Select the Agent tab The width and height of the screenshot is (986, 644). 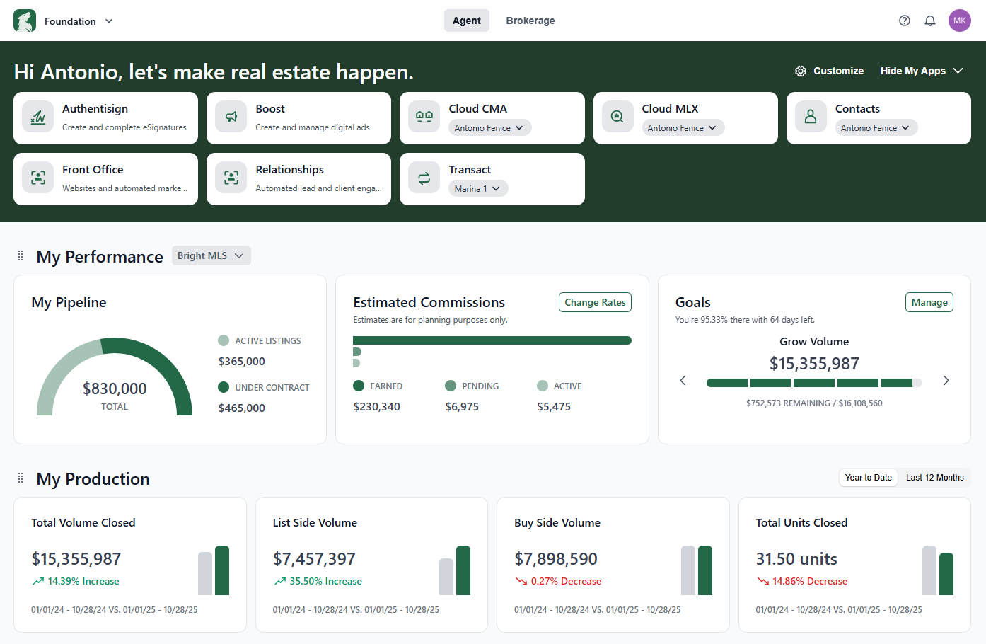pos(466,21)
